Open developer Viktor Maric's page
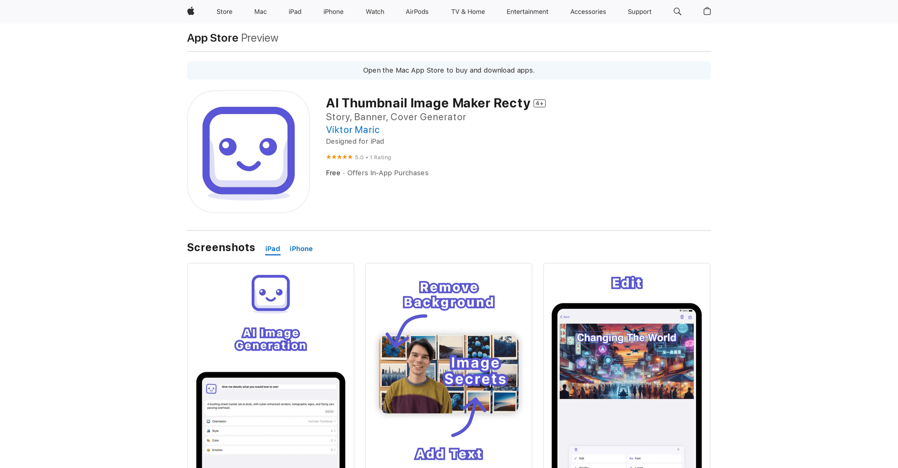This screenshot has height=468, width=898. pos(353,130)
